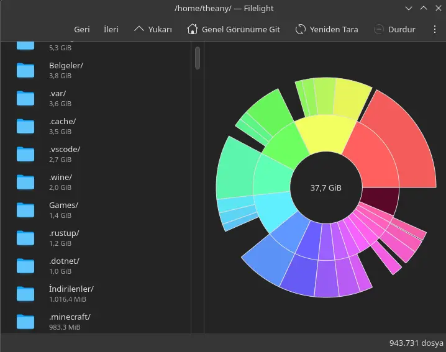Click the .var folder icon

pos(25,98)
